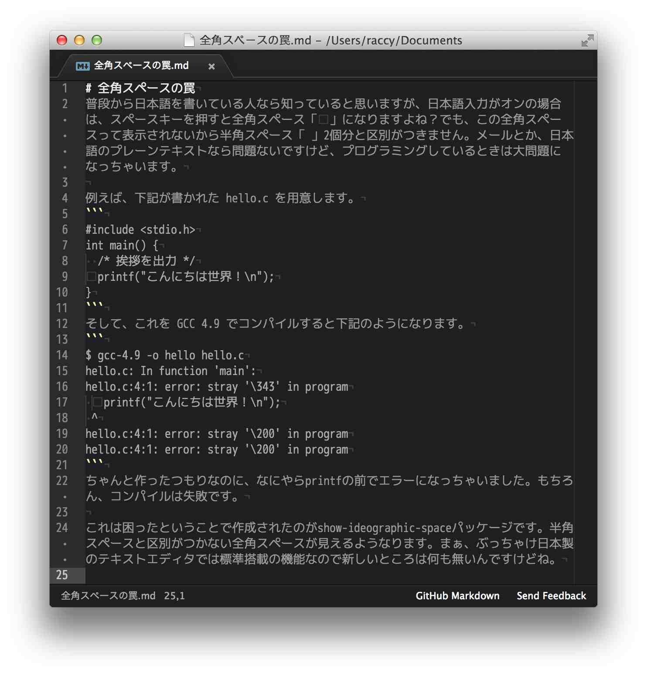The width and height of the screenshot is (647, 676).
Task: Open the GitHub Markdown format selector
Action: [457, 596]
